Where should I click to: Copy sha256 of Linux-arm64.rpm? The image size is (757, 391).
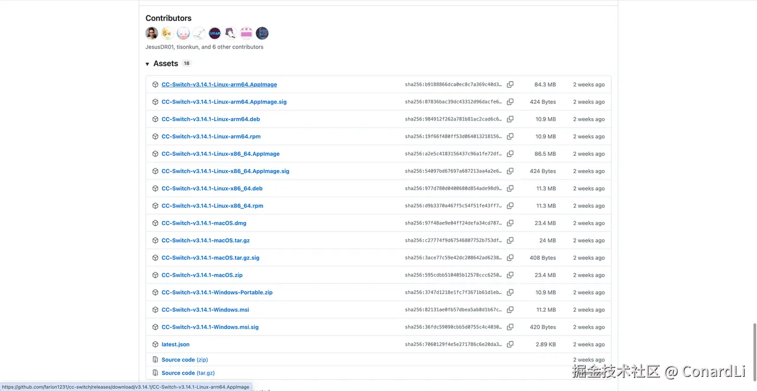point(510,136)
